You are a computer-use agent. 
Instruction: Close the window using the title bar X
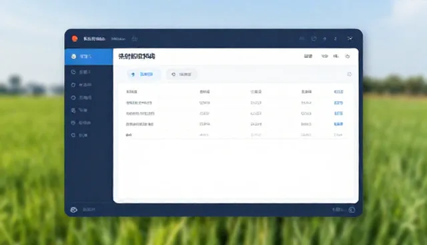point(350,39)
